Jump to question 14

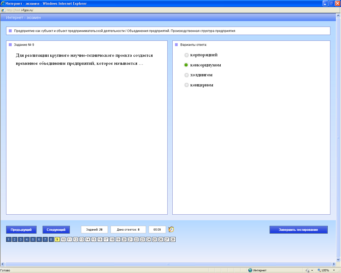click(x=88, y=239)
